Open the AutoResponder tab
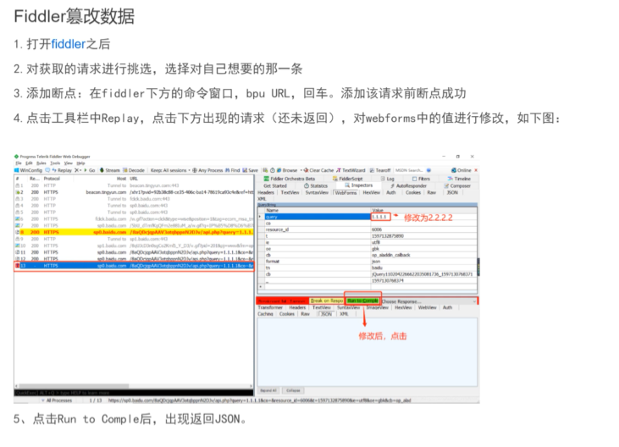The image size is (619, 447). click(x=408, y=185)
